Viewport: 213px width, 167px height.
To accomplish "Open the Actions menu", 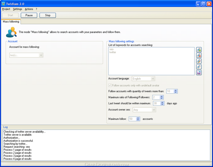I will click(29, 9).
